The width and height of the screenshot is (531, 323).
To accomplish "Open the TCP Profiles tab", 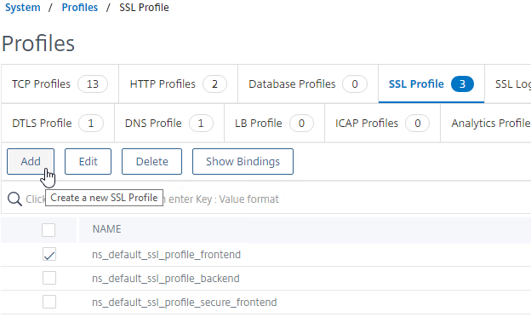I will pyautogui.click(x=60, y=84).
